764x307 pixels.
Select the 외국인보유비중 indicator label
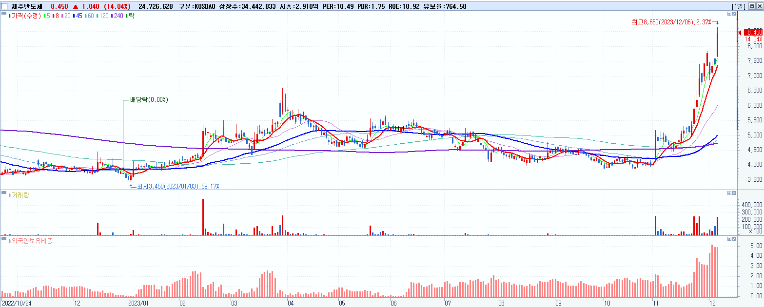[30, 241]
